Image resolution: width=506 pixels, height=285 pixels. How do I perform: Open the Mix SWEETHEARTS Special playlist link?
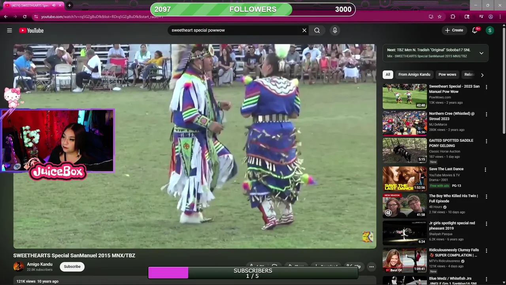point(427,56)
